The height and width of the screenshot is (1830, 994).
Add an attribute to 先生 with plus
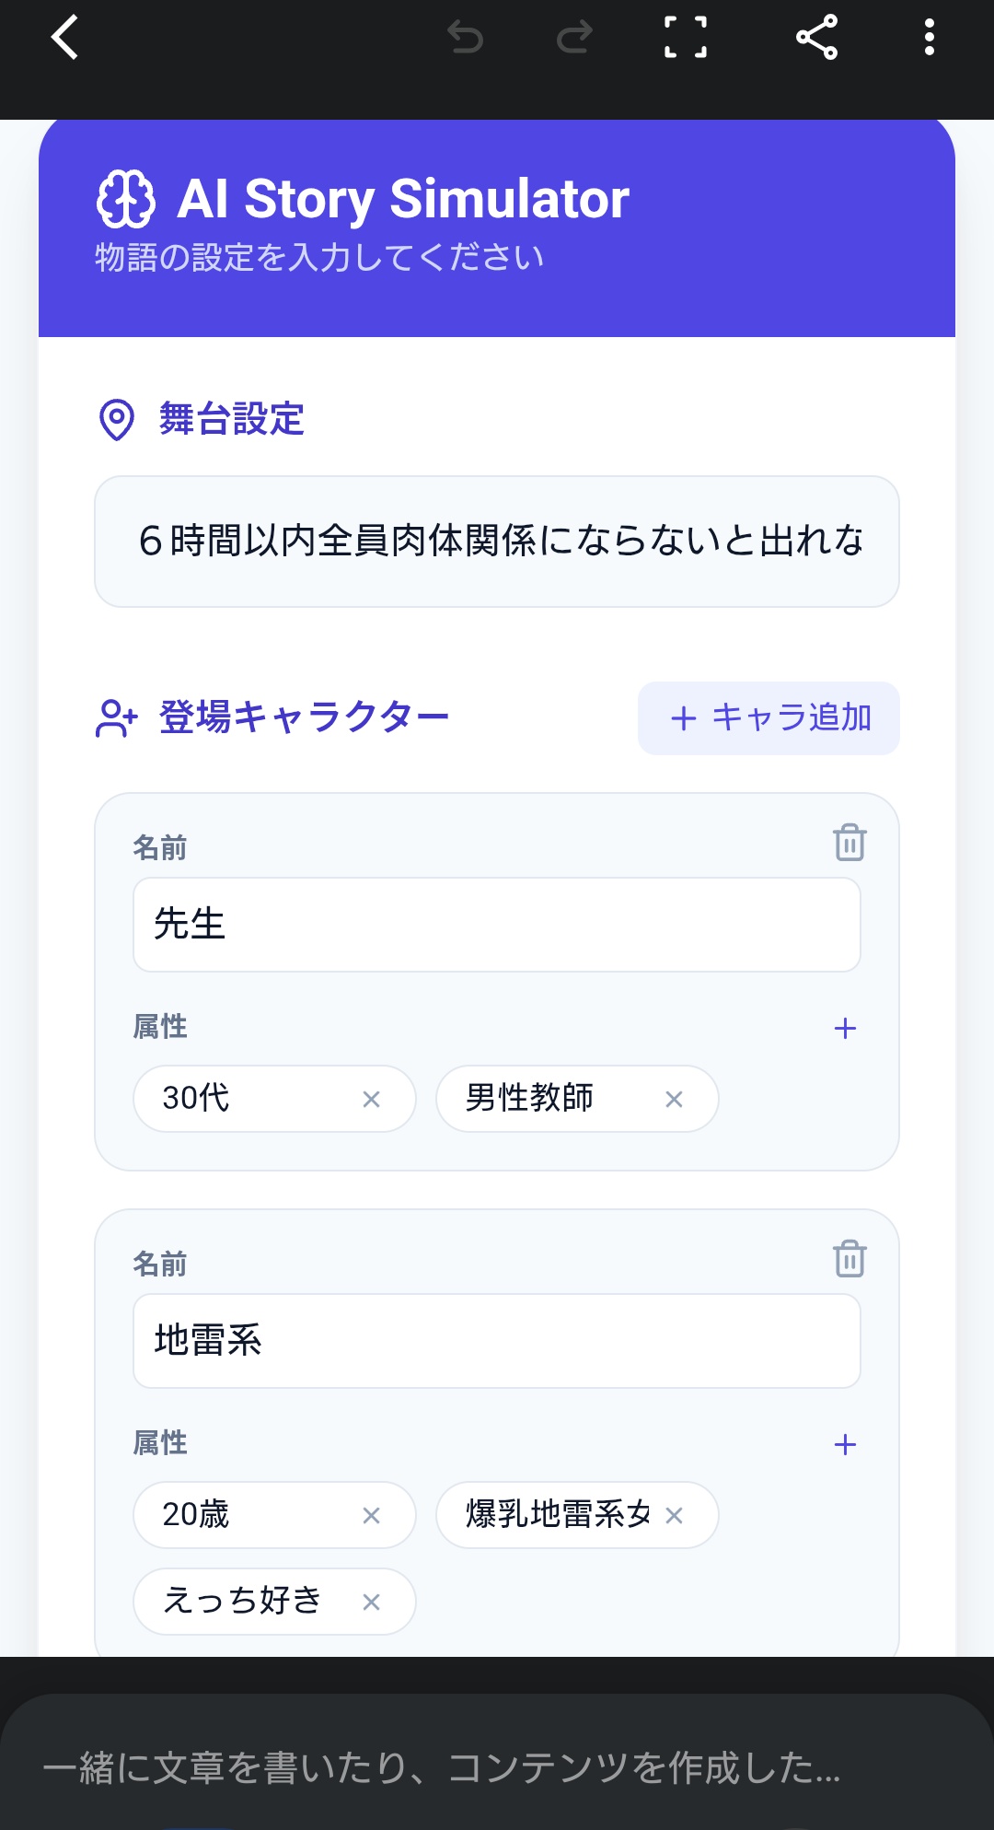[x=845, y=1028]
